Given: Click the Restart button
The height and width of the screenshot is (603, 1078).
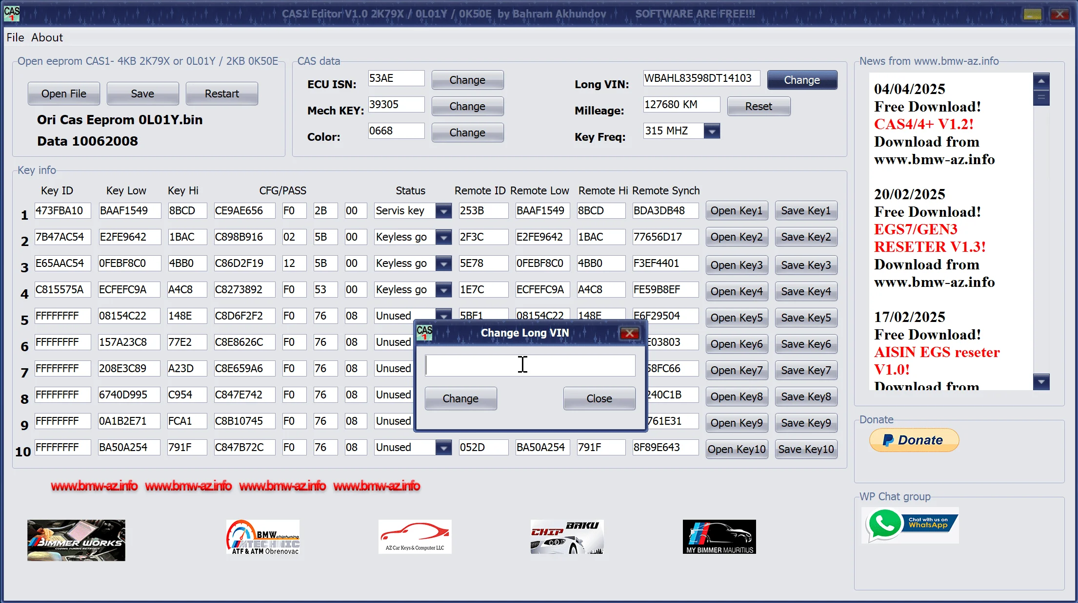Looking at the screenshot, I should pyautogui.click(x=222, y=94).
